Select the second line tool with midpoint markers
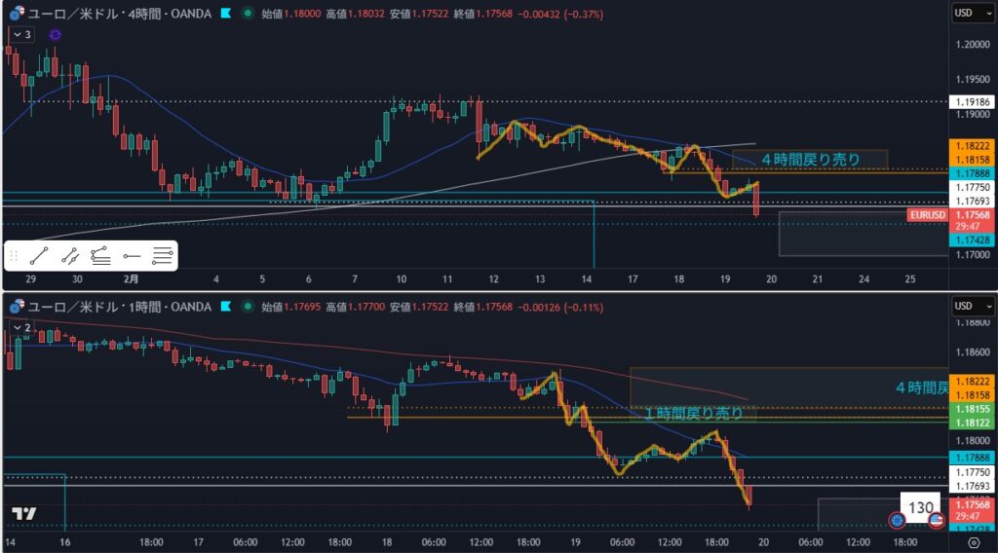The width and height of the screenshot is (998, 553). (x=69, y=257)
